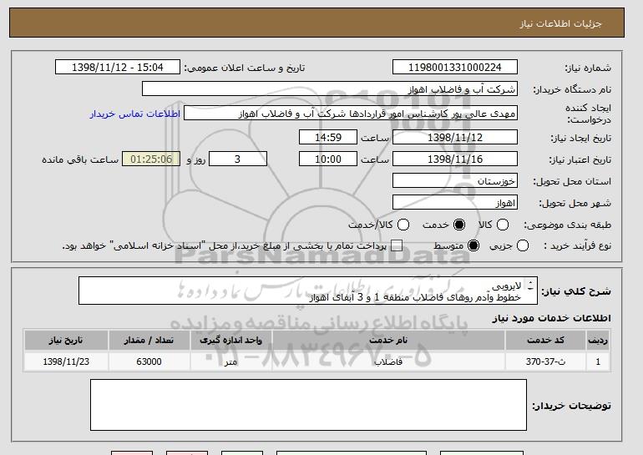Click the توضیحات خریدار text box

308,405
